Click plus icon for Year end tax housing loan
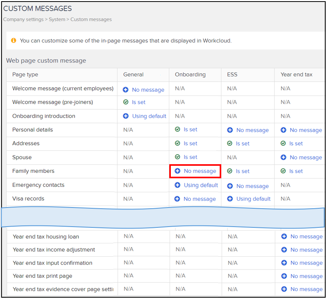The height and width of the screenshot is (298, 326). 284,236
